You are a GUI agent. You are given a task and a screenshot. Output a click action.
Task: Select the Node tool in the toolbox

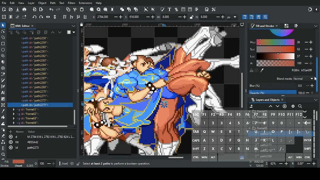point(3,31)
